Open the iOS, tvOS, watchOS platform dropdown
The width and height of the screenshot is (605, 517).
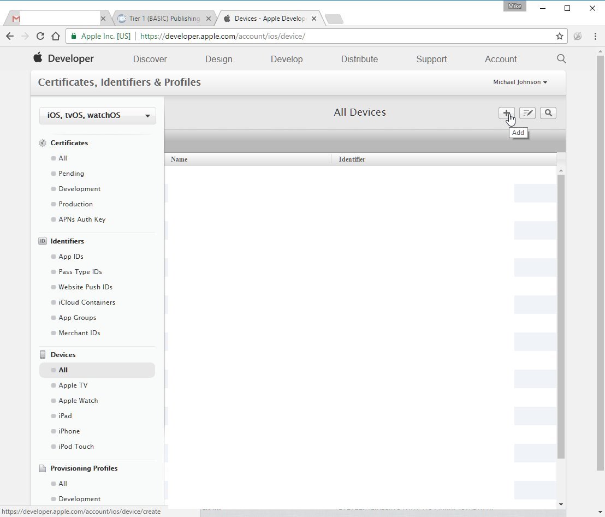coord(98,115)
